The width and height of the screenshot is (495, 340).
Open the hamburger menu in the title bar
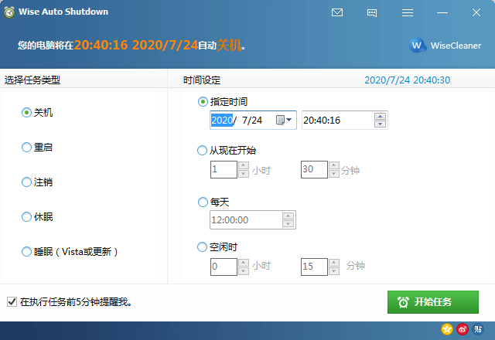tap(408, 12)
